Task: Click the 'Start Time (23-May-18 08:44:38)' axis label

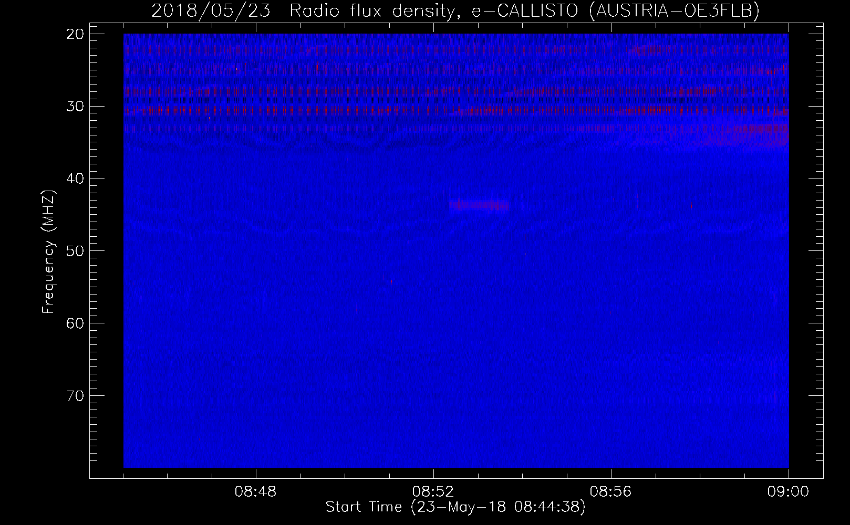Action: tap(455, 508)
